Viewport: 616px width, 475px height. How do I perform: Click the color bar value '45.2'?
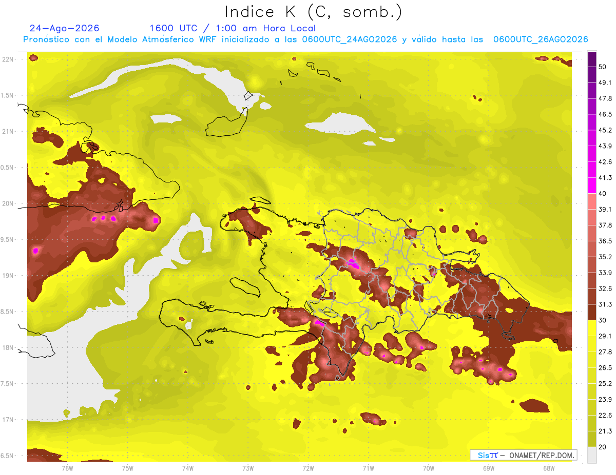pos(605,131)
